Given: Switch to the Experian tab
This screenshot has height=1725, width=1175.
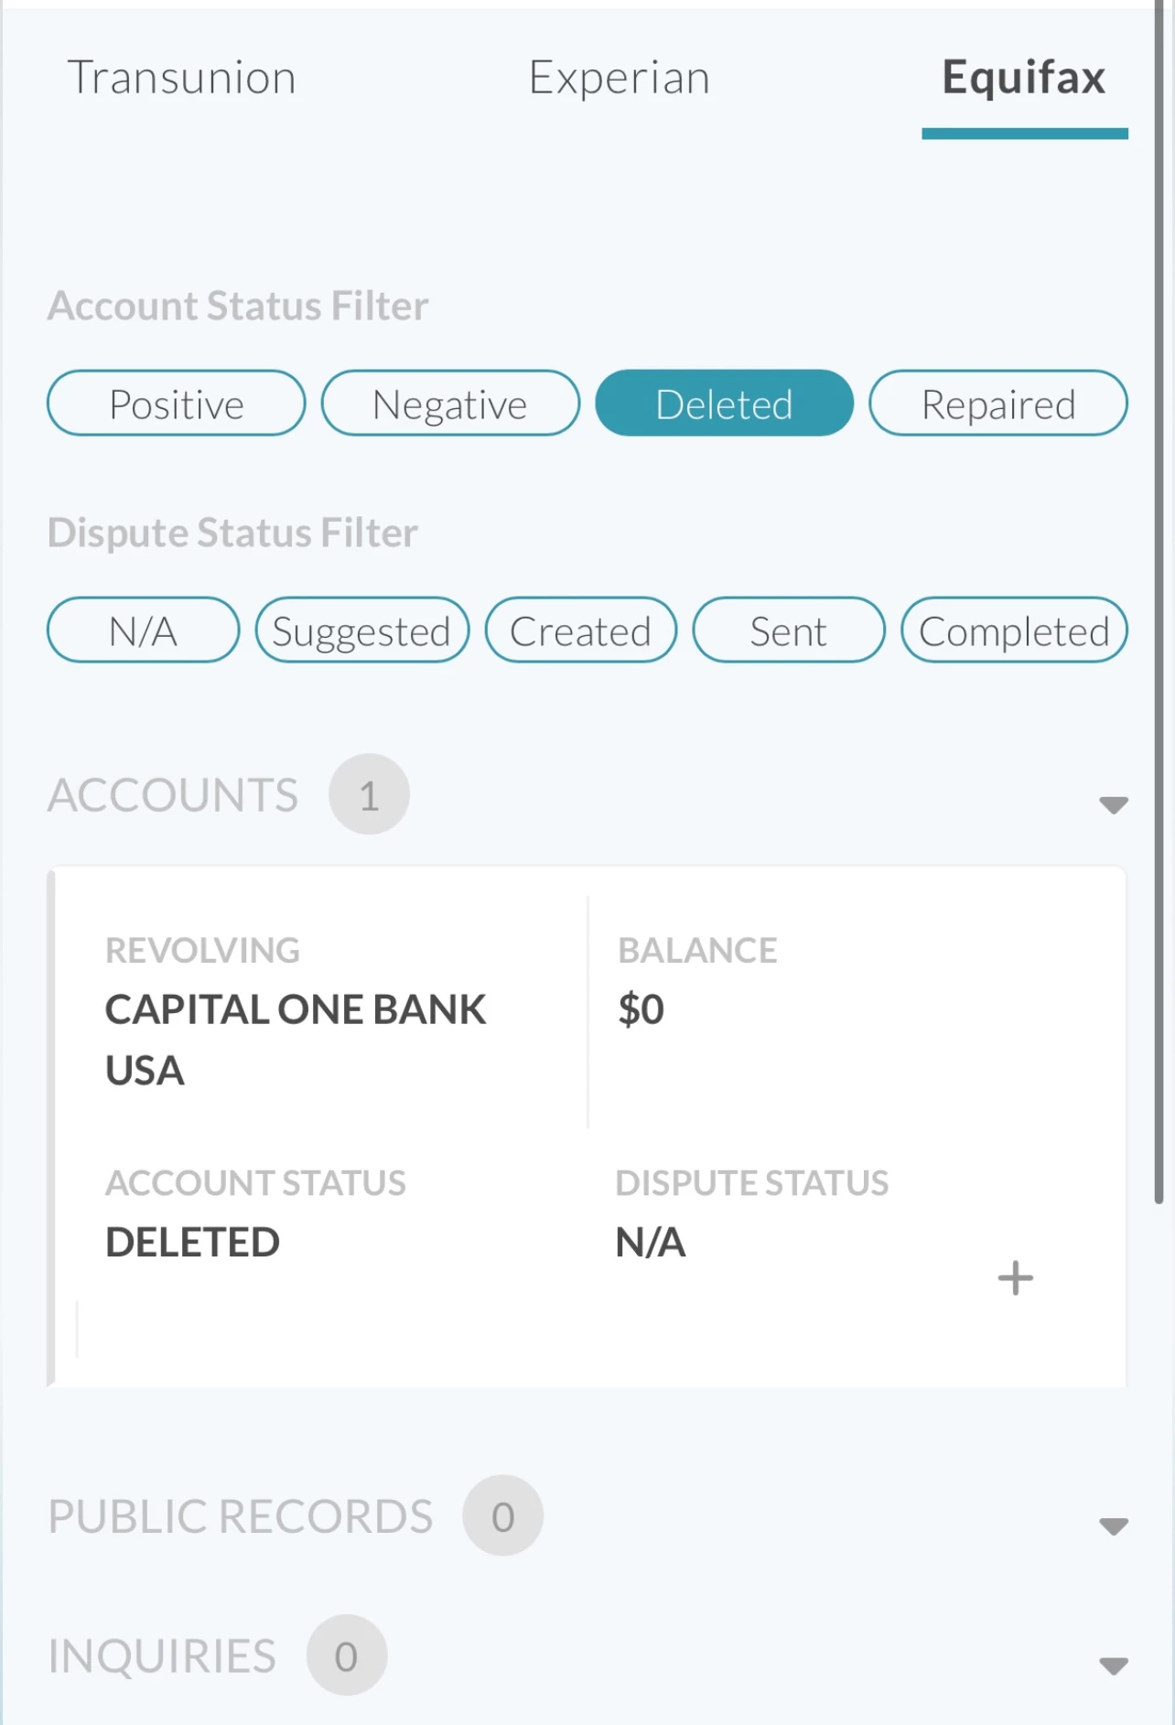Looking at the screenshot, I should 619,78.
